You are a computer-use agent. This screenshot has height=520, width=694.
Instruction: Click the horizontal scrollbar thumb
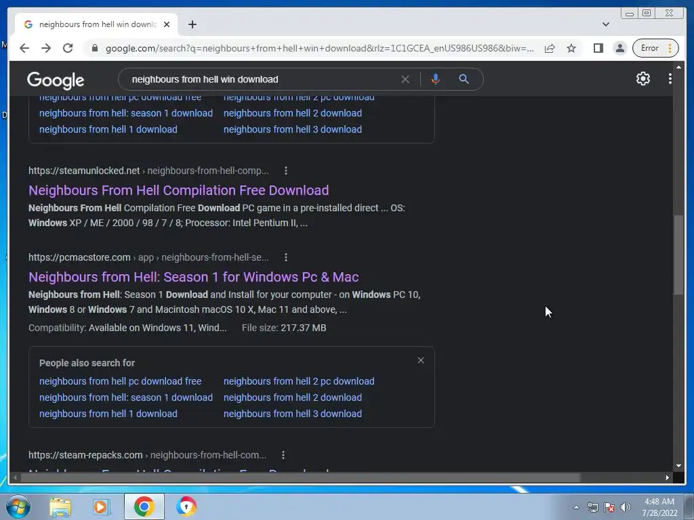click(x=300, y=477)
